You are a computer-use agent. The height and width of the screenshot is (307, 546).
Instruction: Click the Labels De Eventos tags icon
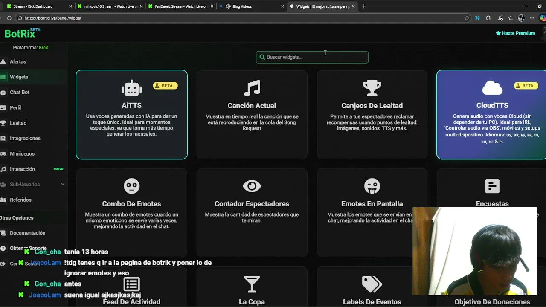372,284
